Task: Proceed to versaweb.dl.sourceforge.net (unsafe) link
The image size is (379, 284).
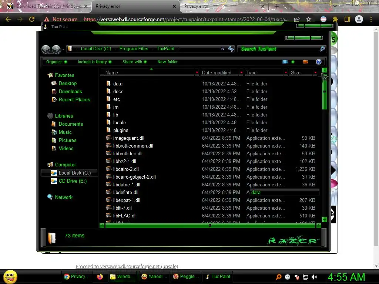Action: pyautogui.click(x=127, y=266)
